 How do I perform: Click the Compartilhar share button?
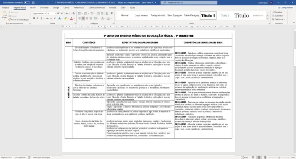tap(285, 8)
